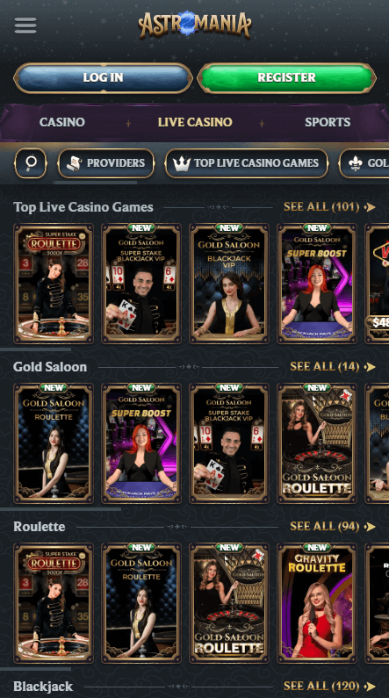This screenshot has height=698, width=389.
Task: Click the Astromania logo
Action: click(x=195, y=25)
